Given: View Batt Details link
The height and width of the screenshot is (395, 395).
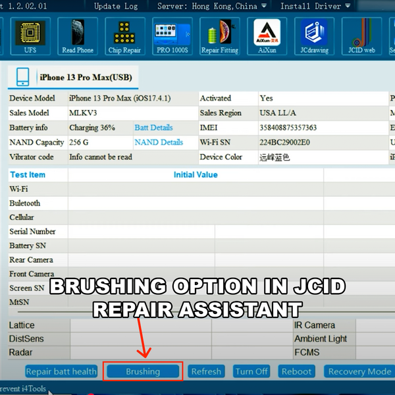Looking at the screenshot, I should [153, 128].
